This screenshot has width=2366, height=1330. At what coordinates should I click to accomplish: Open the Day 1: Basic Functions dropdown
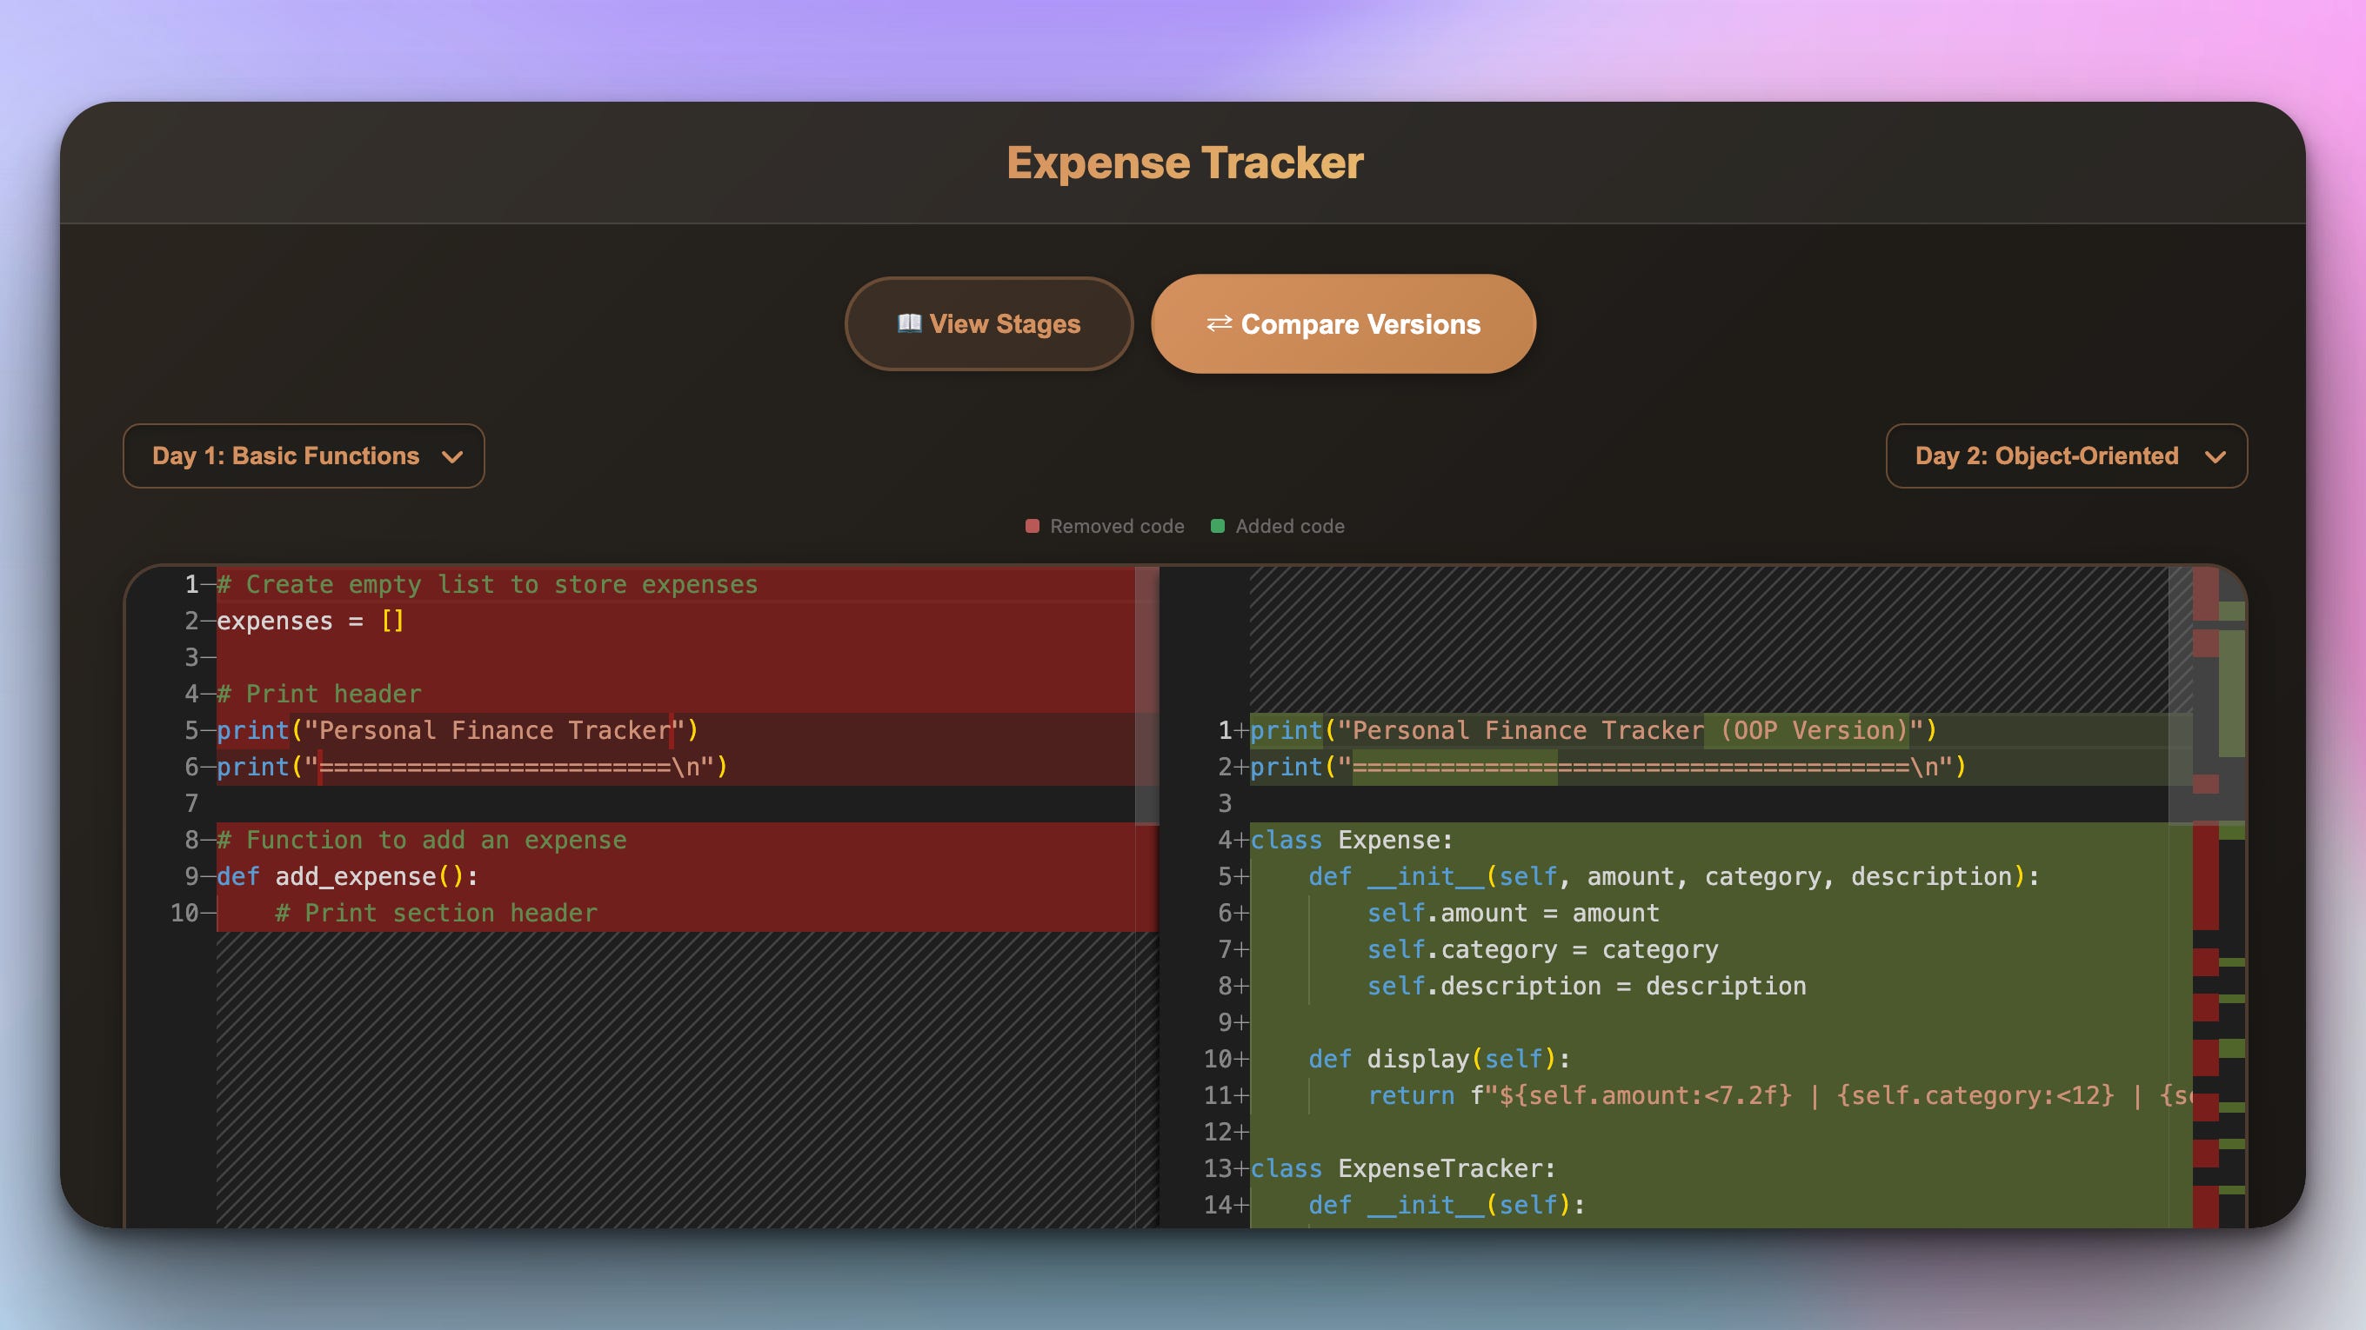tap(304, 456)
